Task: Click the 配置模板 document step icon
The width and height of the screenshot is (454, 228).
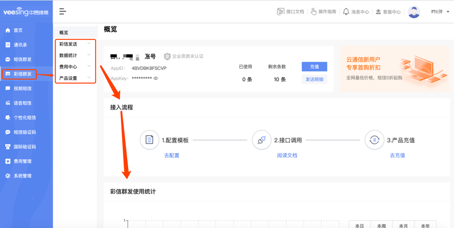Action: 149,140
